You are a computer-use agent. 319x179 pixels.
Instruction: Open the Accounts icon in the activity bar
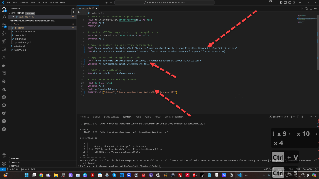point(4,156)
